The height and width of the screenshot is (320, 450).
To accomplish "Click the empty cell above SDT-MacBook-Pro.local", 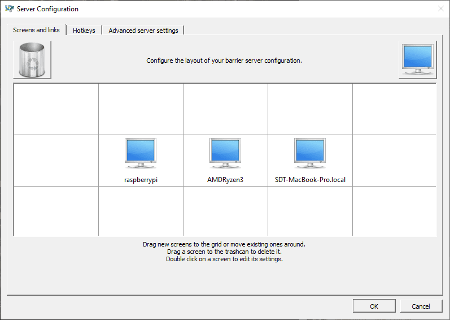I will [x=310, y=109].
